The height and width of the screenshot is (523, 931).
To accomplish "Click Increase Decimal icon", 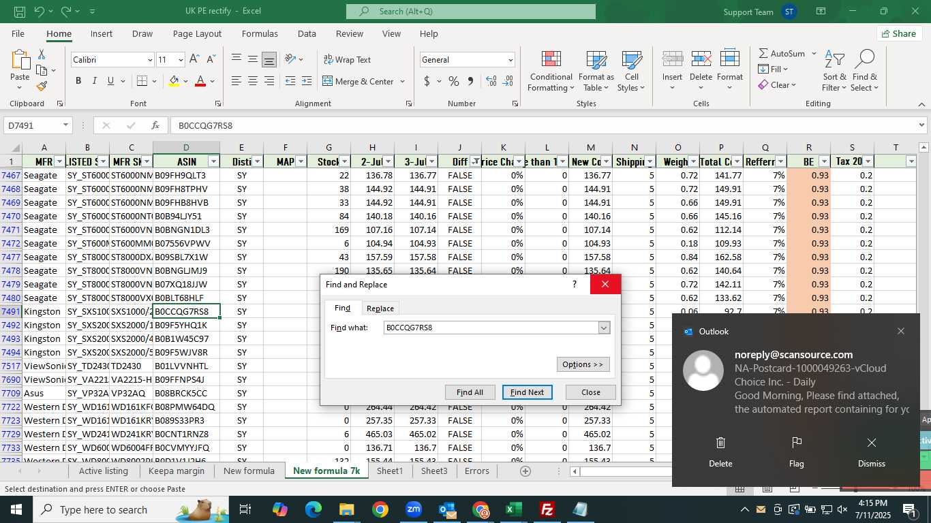I will tap(491, 81).
